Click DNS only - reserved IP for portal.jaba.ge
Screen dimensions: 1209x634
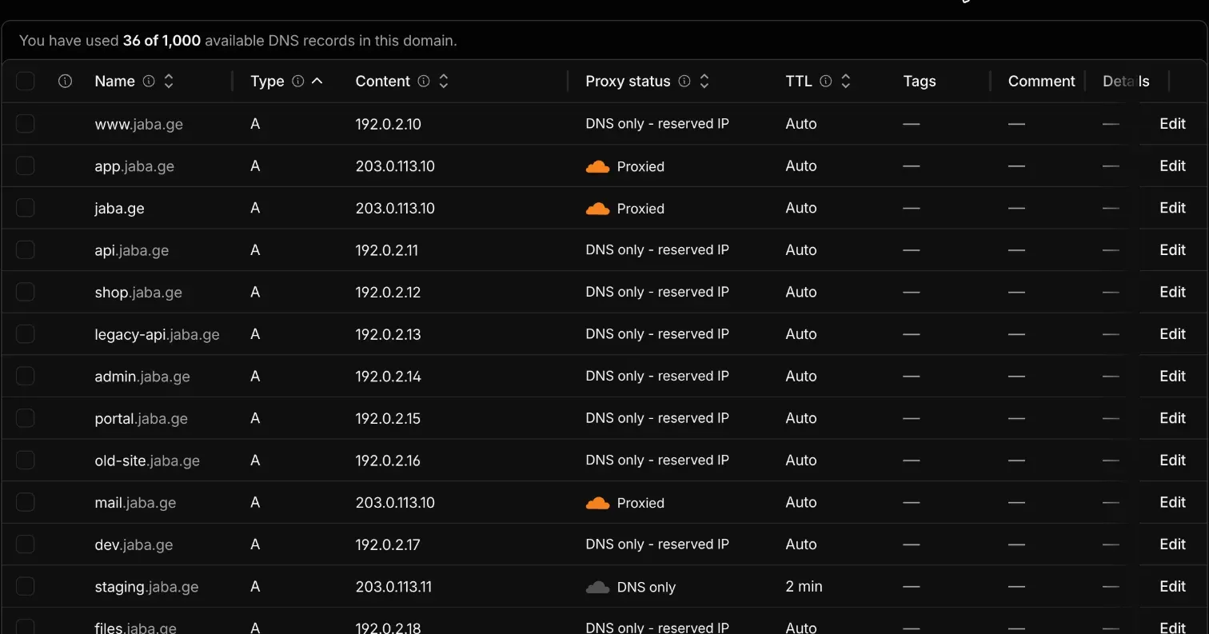point(657,418)
